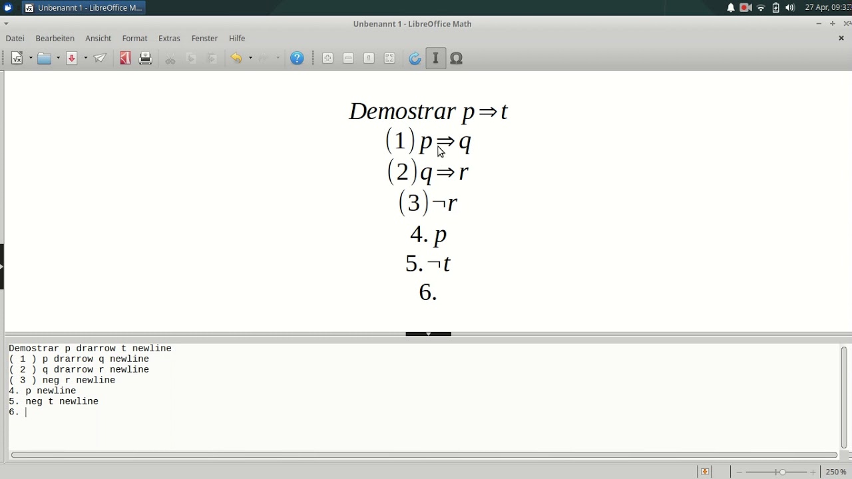The image size is (852, 479).
Task: Click the Redo arrow icon
Action: (264, 59)
